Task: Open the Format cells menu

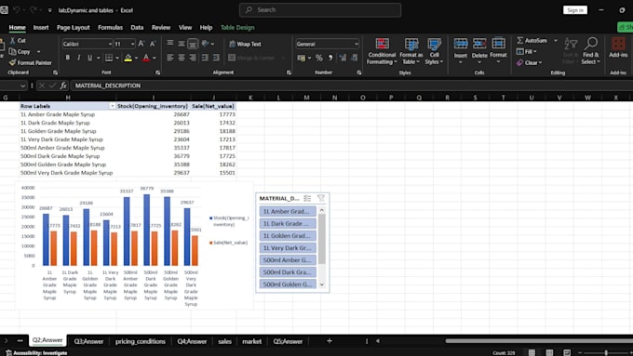Action: [499, 50]
